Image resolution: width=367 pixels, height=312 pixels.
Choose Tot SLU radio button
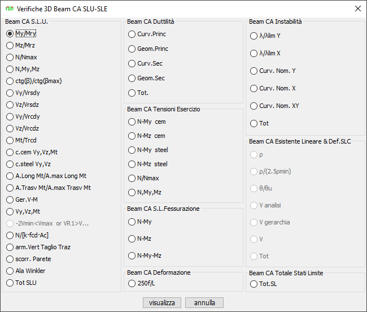[21, 283]
